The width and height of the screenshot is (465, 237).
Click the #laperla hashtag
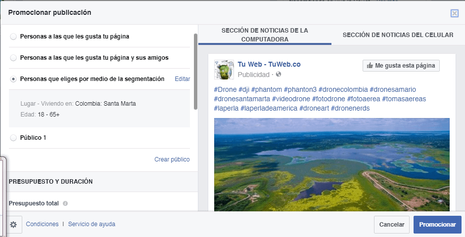(226, 108)
